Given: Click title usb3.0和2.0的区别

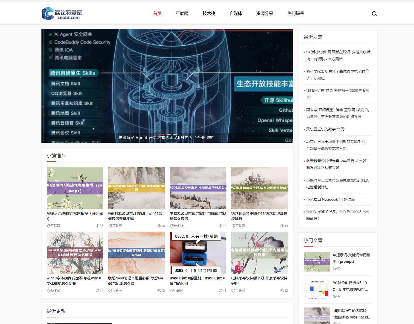Looking at the screenshot, I should pyautogui.click(x=198, y=281).
